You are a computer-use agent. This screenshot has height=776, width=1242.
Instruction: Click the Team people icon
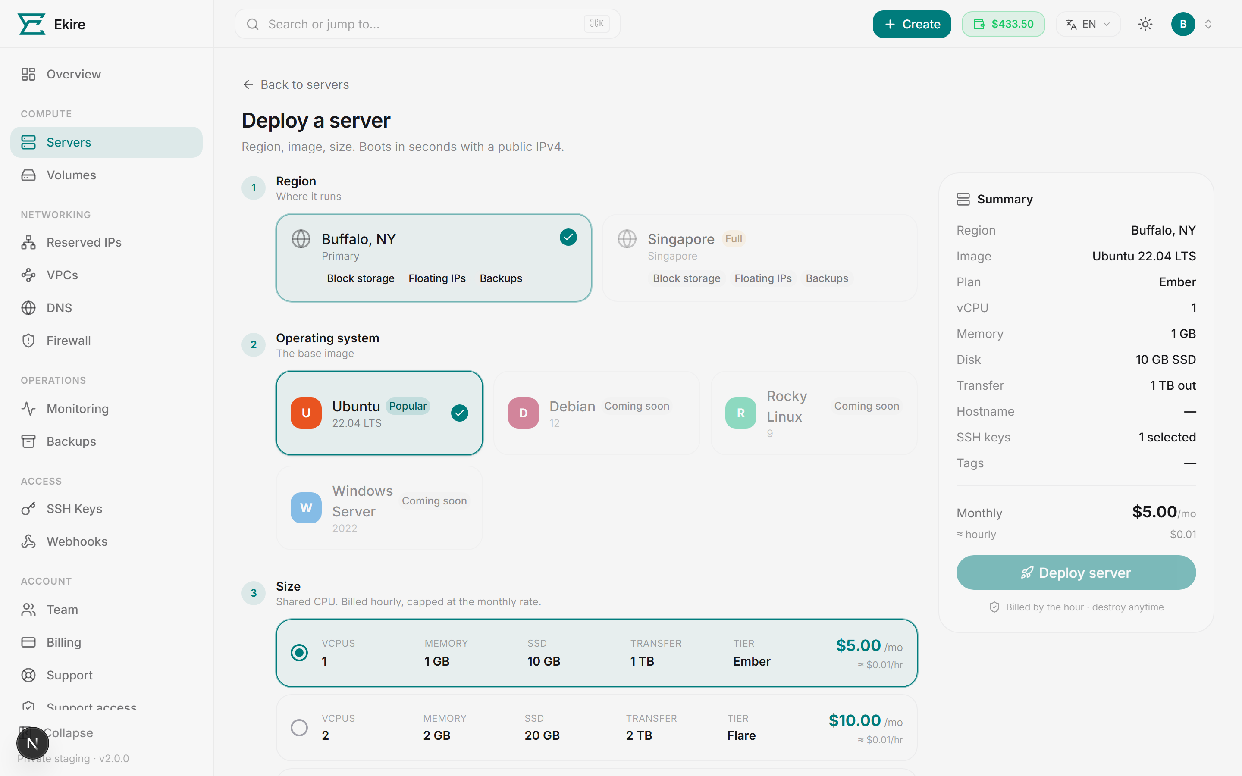tap(28, 610)
